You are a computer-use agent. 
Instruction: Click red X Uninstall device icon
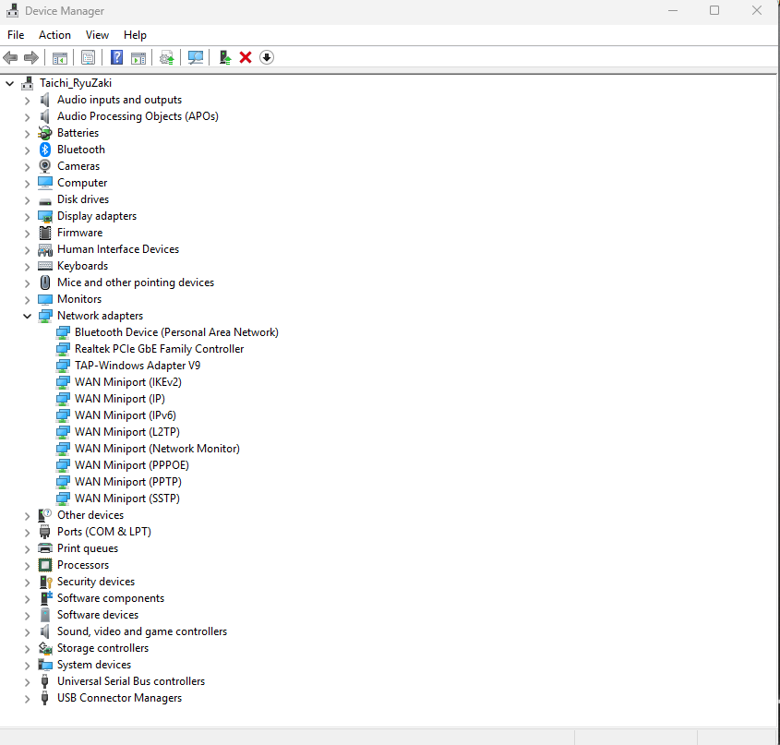246,58
